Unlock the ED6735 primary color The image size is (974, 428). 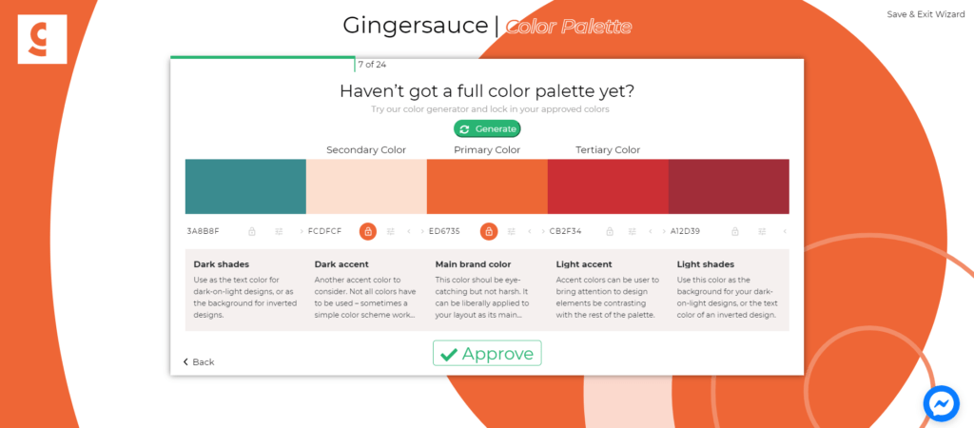489,232
